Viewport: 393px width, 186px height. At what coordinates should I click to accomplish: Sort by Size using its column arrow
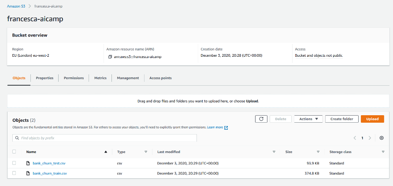[318, 152]
